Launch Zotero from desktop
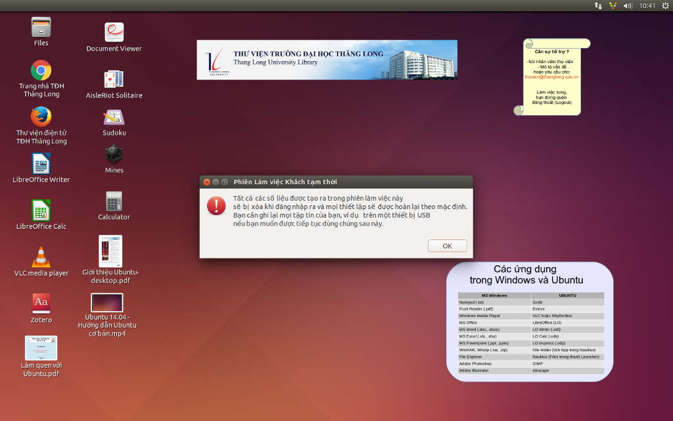 (x=41, y=304)
